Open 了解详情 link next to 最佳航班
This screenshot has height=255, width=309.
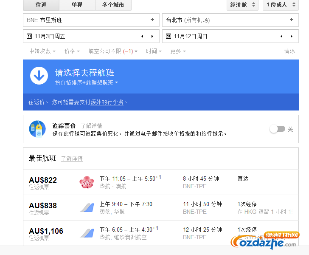[72, 159]
